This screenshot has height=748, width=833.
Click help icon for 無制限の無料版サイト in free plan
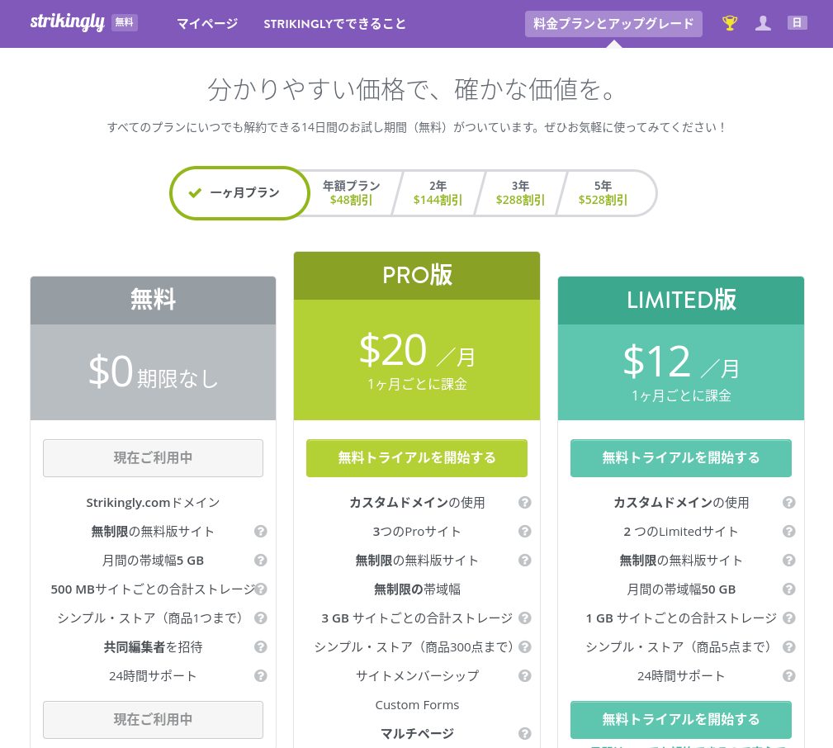point(260,531)
